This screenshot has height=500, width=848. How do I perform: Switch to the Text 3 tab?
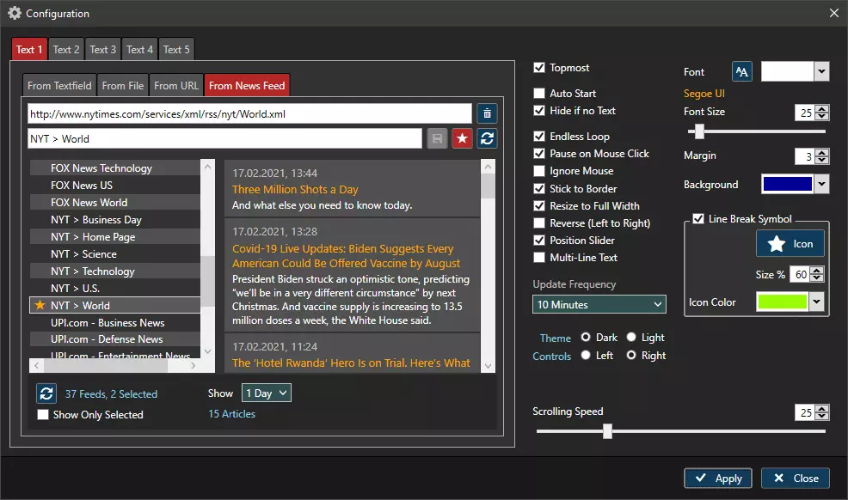[102, 50]
